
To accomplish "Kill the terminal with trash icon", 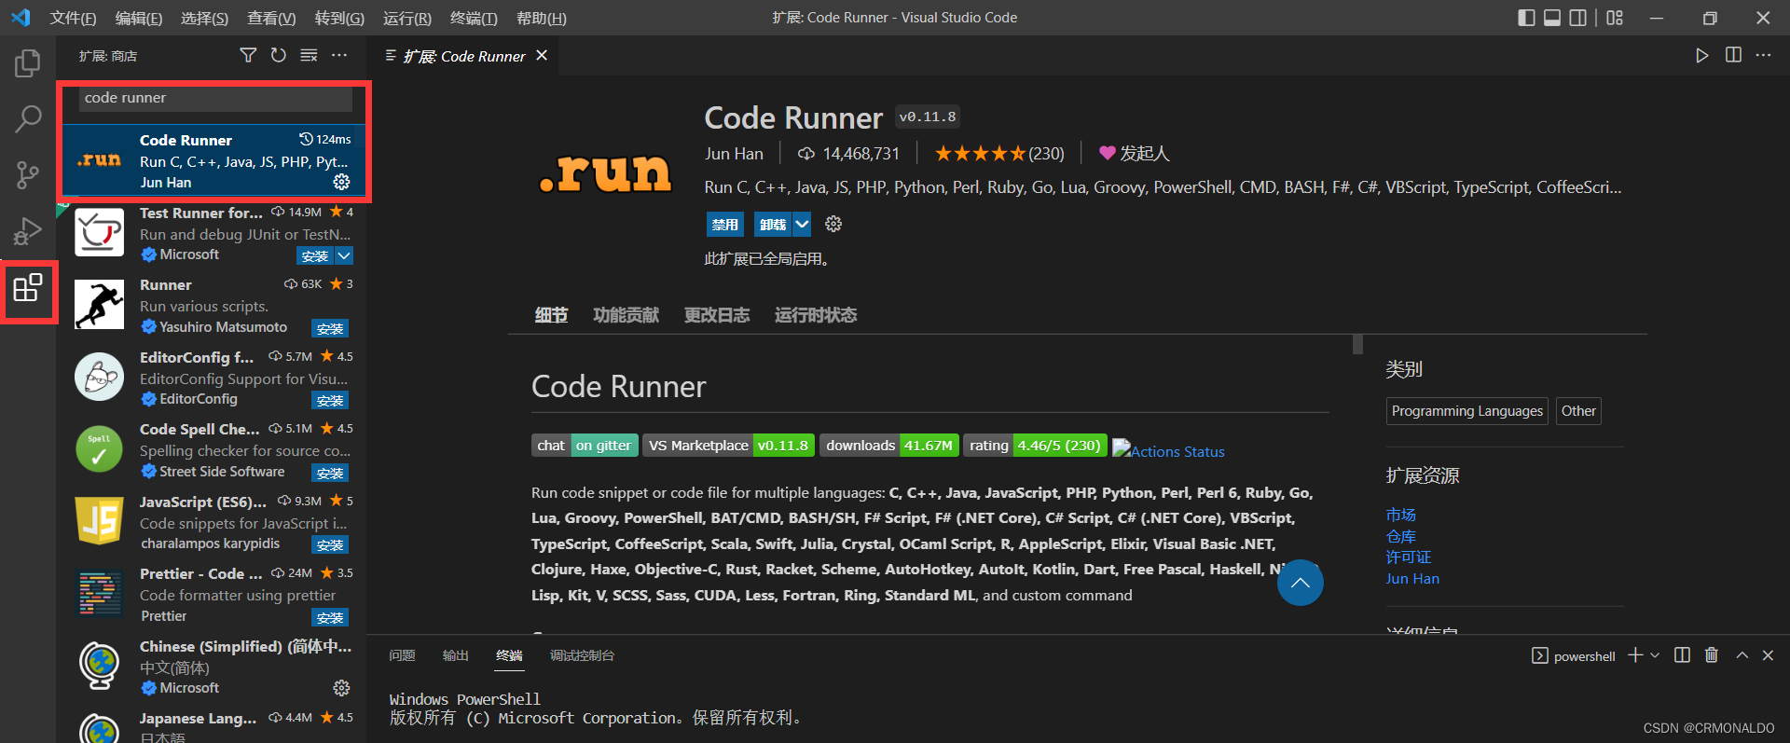I will (x=1712, y=655).
